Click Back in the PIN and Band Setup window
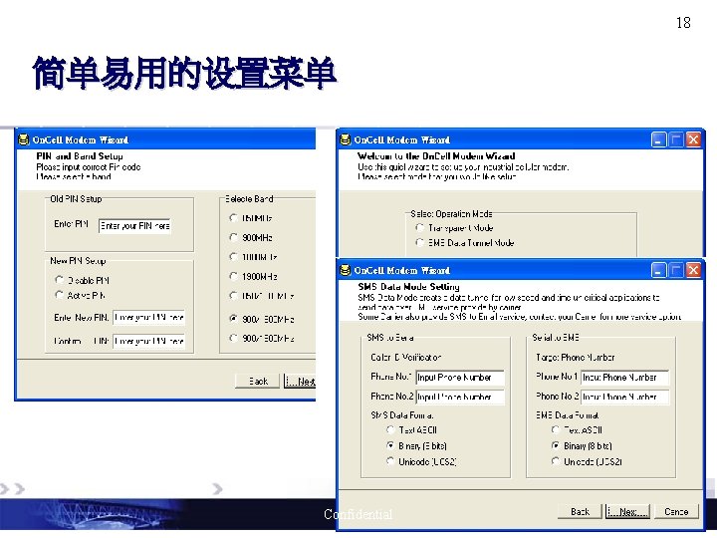Viewport: 717px width, 538px height. coord(258,381)
